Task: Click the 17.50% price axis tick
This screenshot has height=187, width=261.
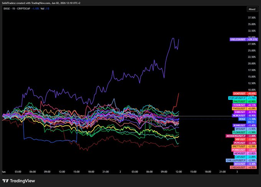Action: (x=252, y=70)
